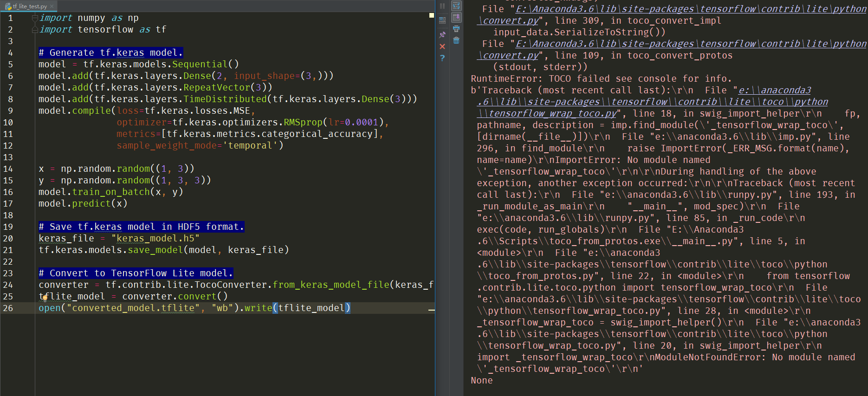The height and width of the screenshot is (396, 868).
Task: Click 'RMSprop' in the optimizer line
Action: coord(303,123)
